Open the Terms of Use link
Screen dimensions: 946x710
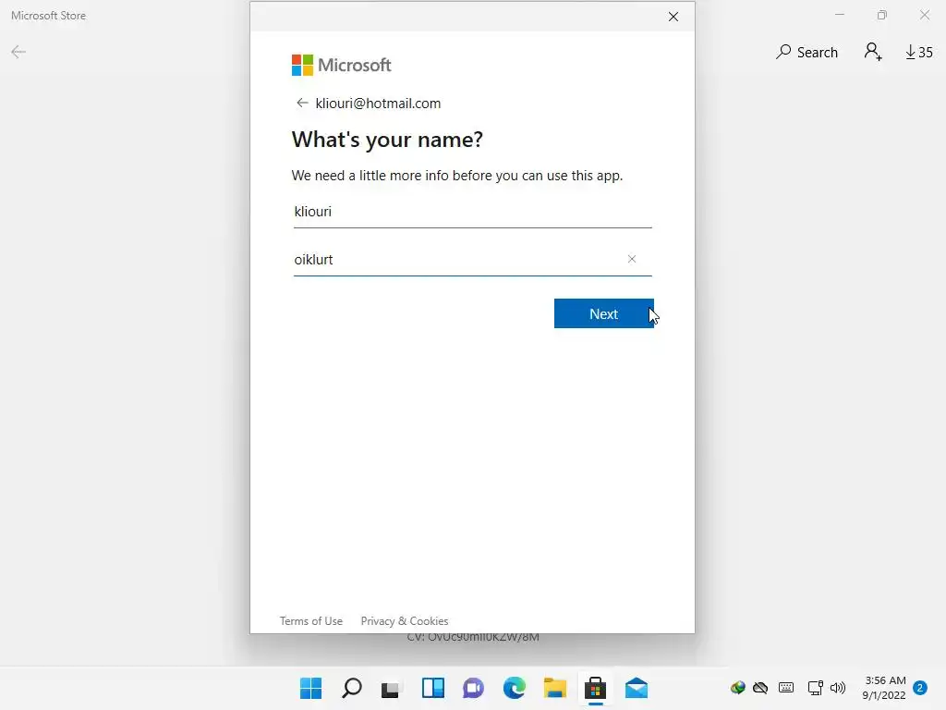(x=310, y=620)
